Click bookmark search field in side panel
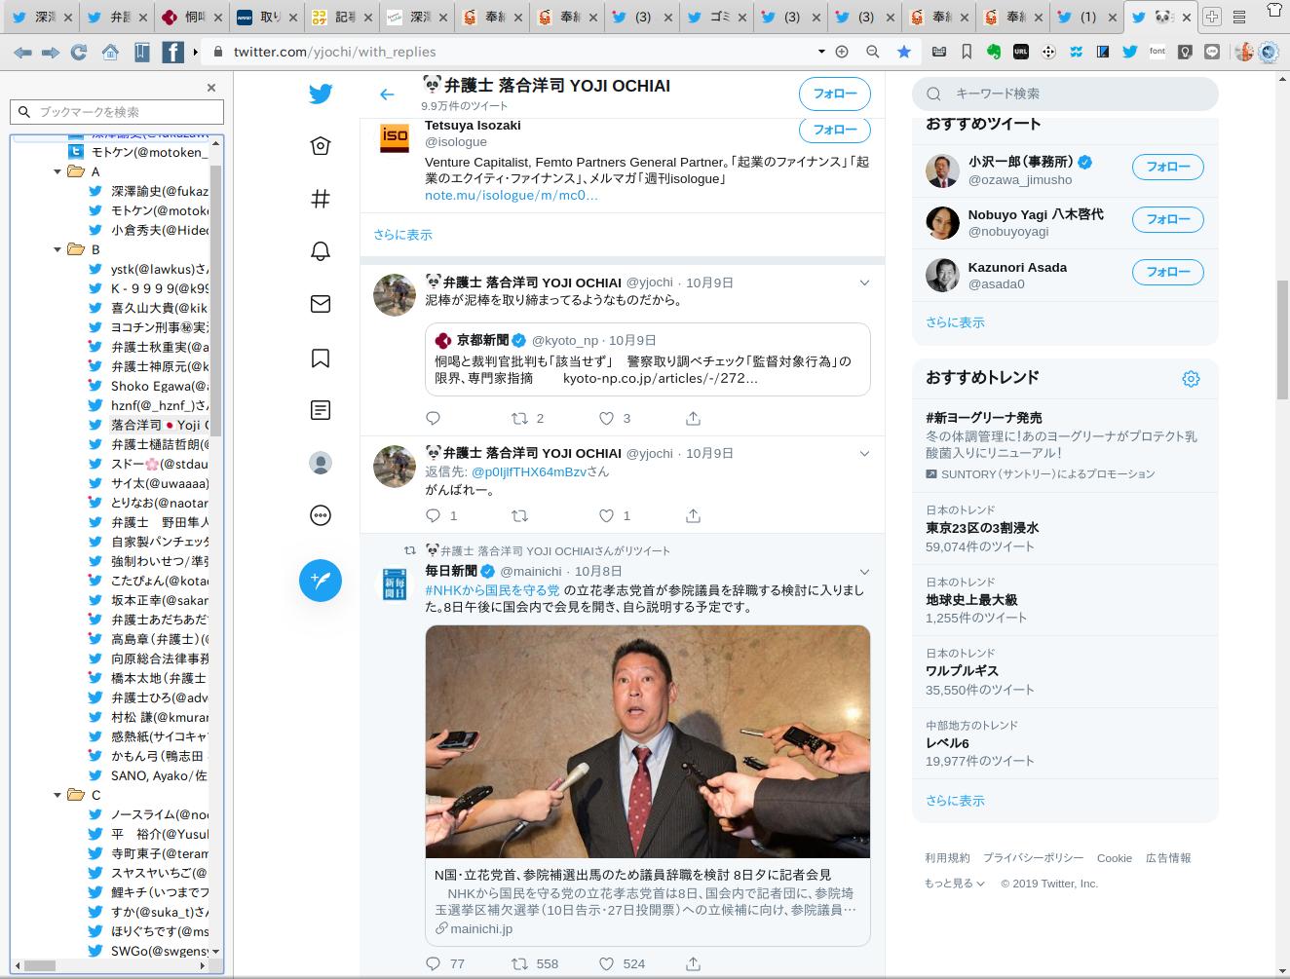 (117, 112)
